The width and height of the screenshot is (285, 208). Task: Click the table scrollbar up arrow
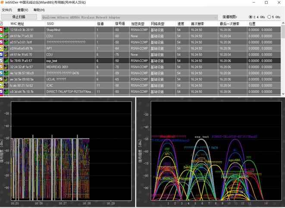[x=283, y=23]
